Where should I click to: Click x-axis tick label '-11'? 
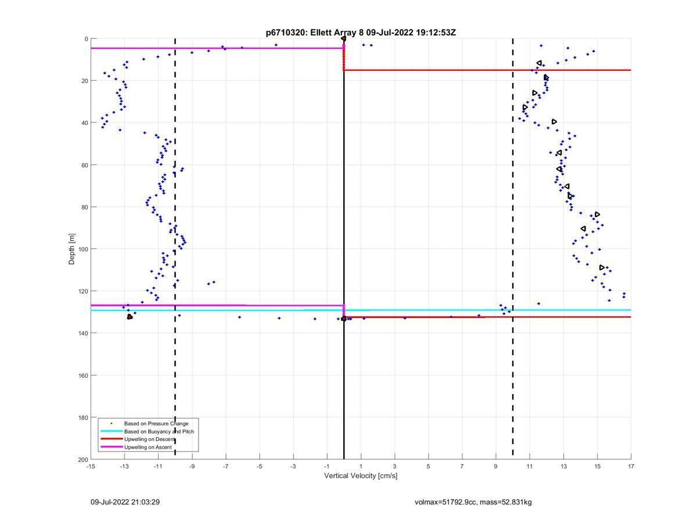coord(158,466)
